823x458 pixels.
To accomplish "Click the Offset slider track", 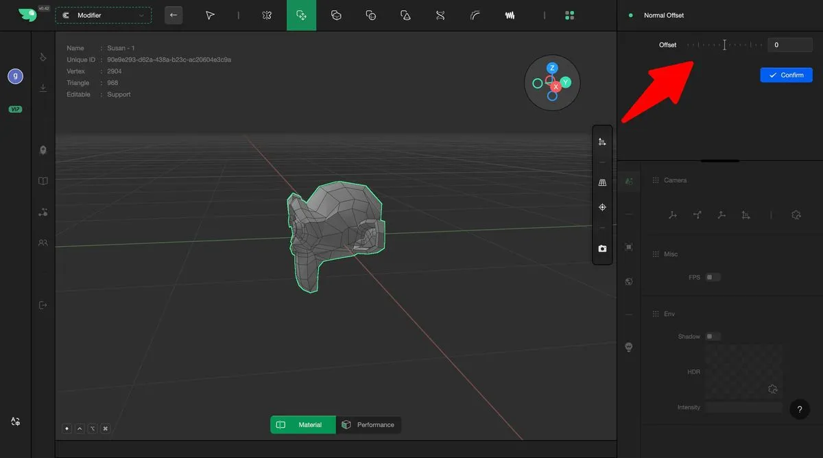I will click(x=724, y=45).
